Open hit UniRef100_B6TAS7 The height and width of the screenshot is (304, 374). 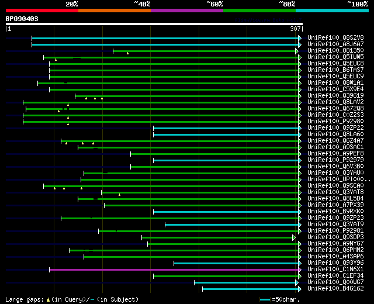335,70
